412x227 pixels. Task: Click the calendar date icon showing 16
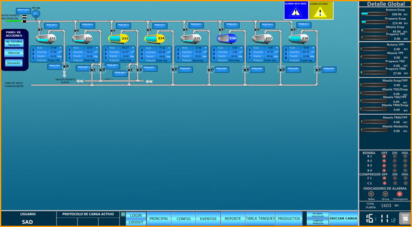pyautogui.click(x=405, y=218)
